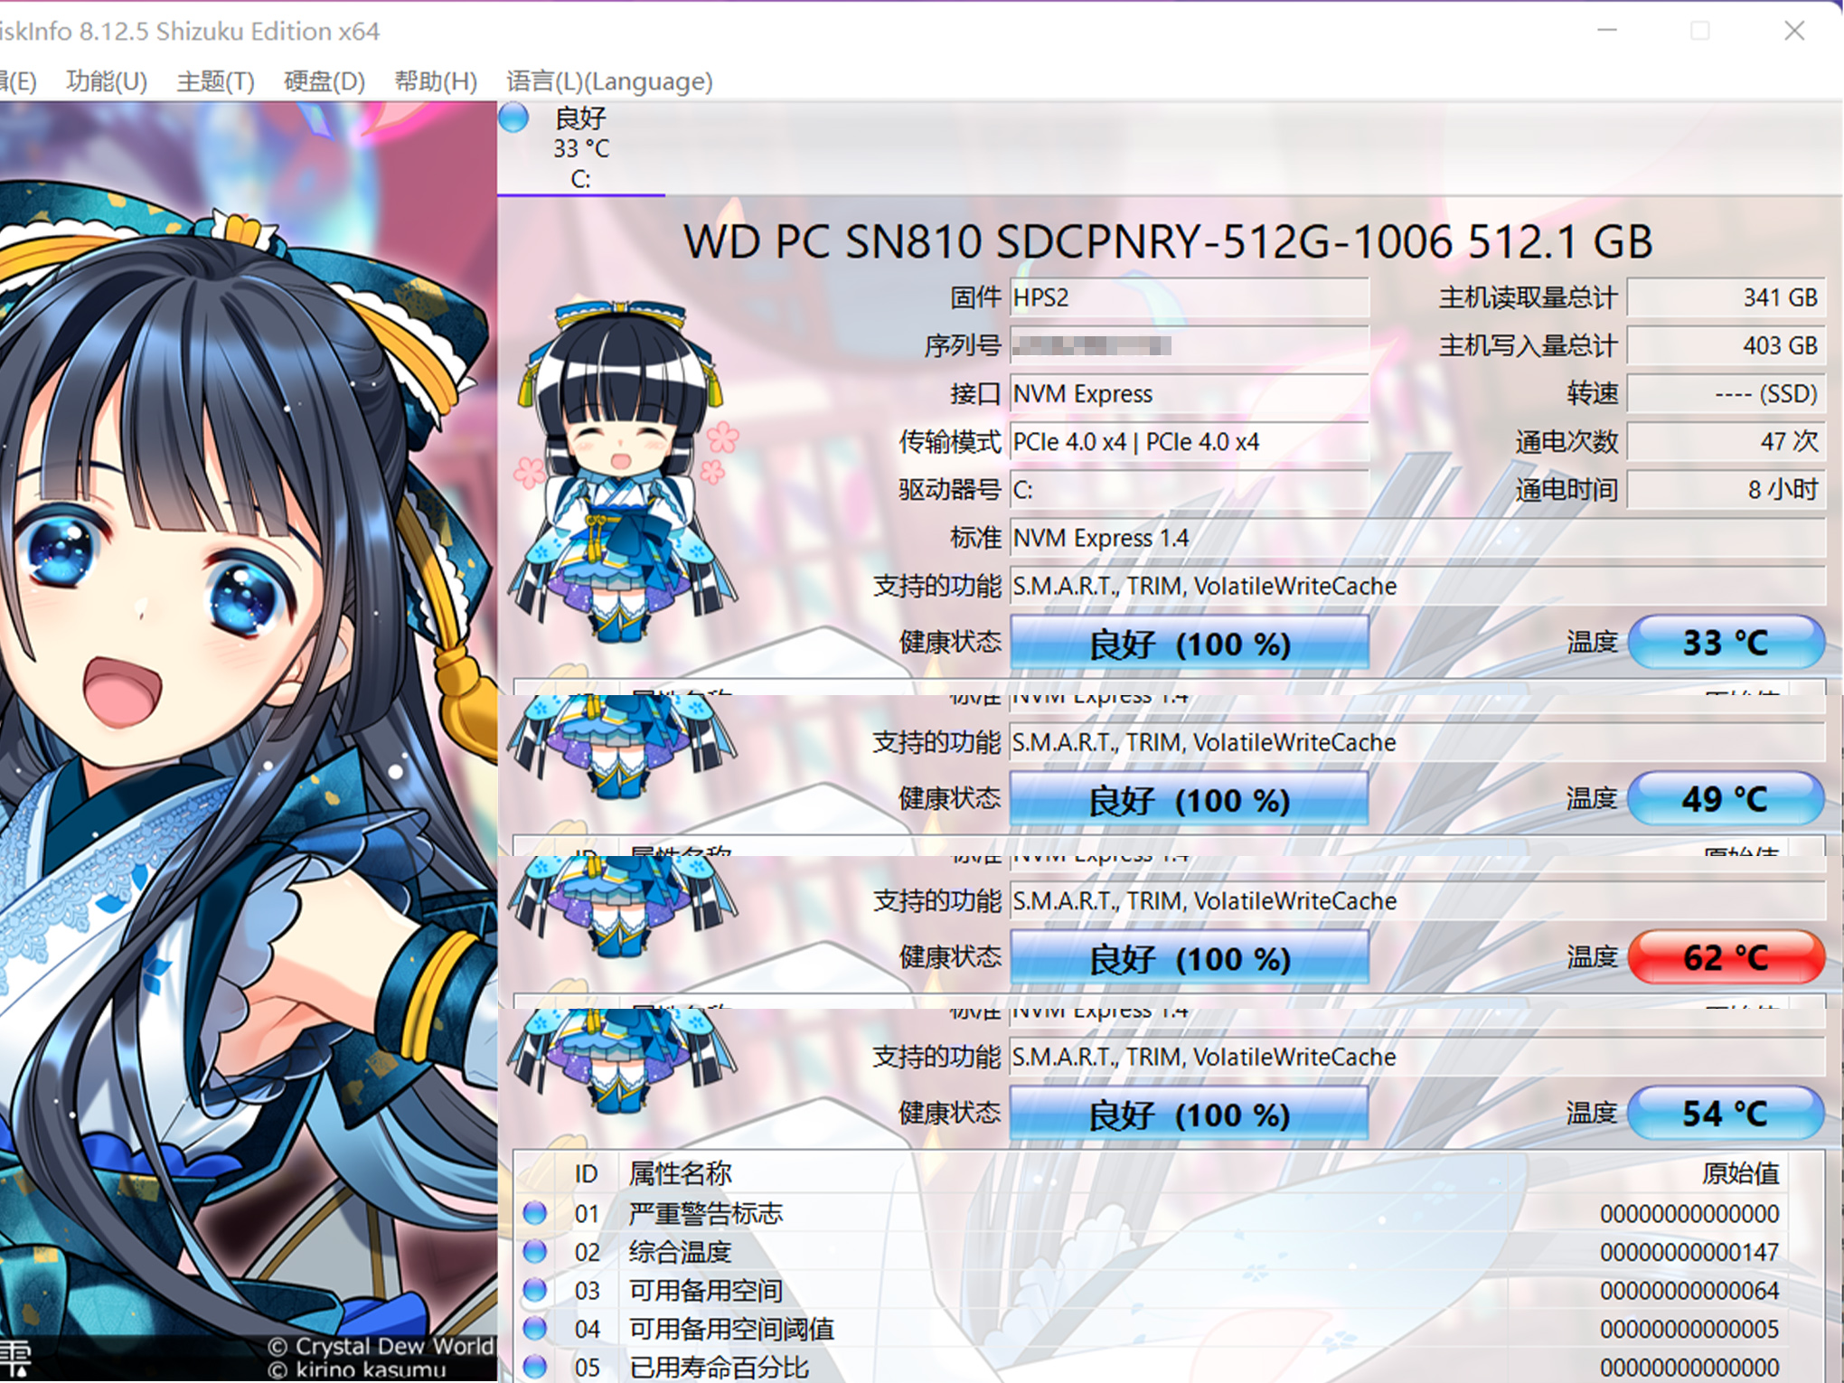Open the 帮助(H) menu

tap(435, 81)
